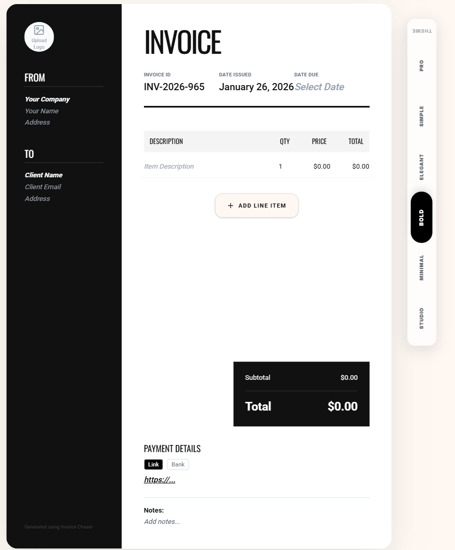Screen dimensions: 455x550
Task: Open the Date Due picker
Action: [x=319, y=87]
